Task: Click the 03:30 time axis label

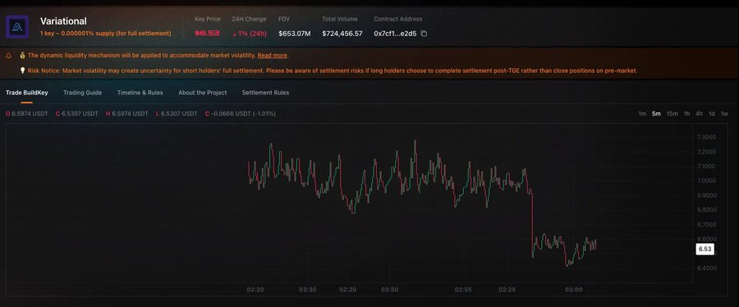Action: click(307, 290)
